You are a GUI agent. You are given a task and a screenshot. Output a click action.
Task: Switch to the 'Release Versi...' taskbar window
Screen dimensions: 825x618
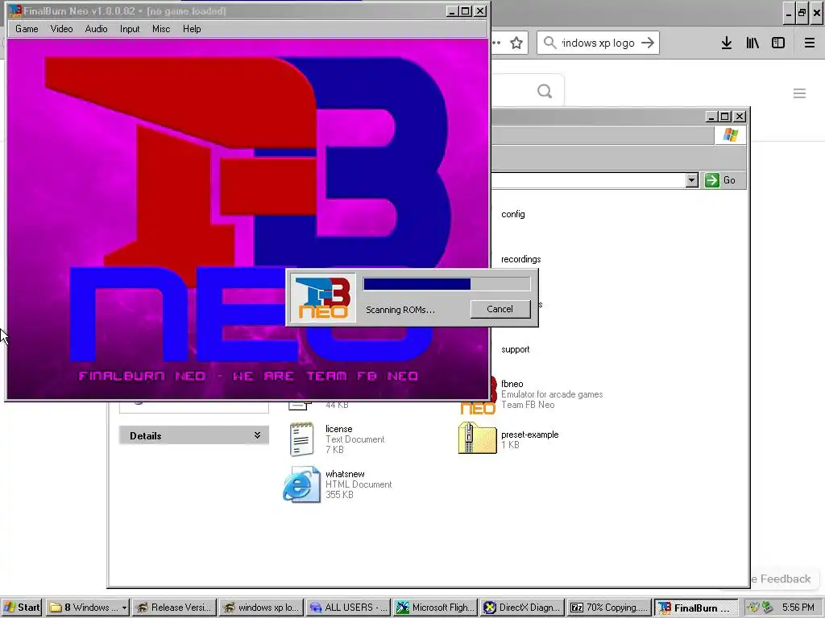174,608
